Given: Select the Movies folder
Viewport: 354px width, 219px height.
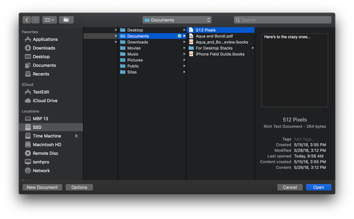Looking at the screenshot, I should click(152, 48).
